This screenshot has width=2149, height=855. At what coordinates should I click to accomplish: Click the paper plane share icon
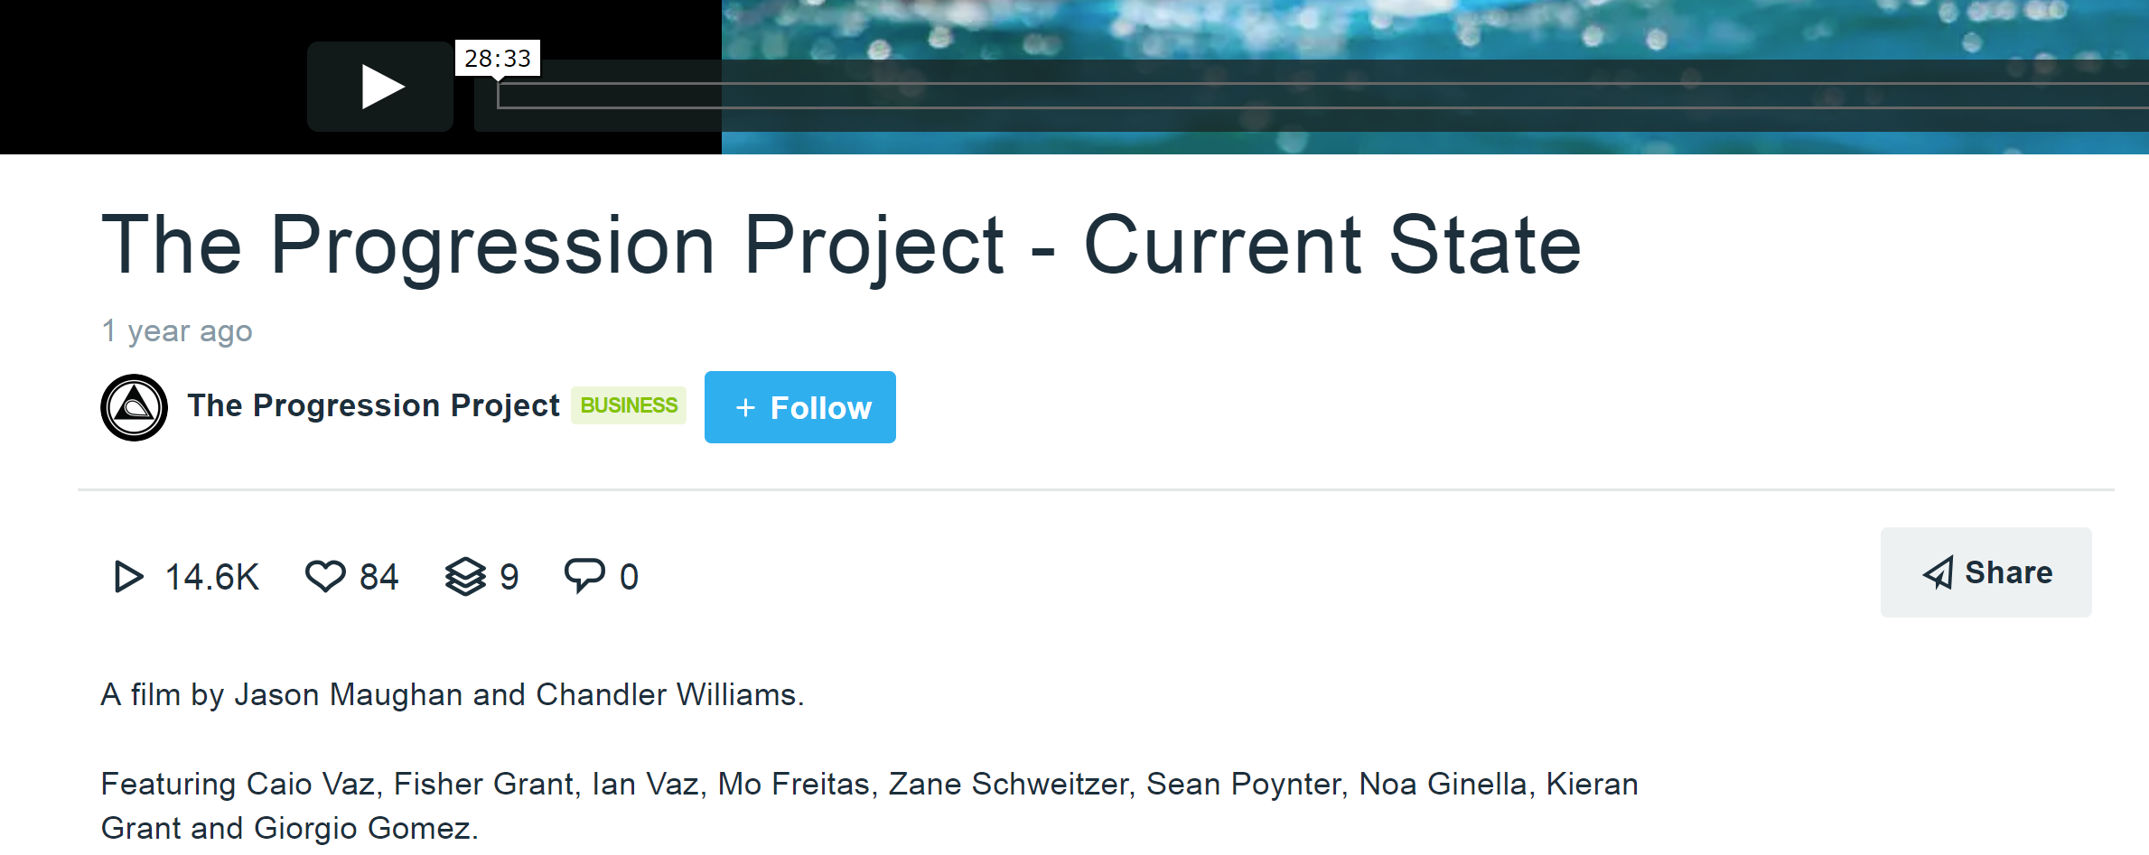(x=1938, y=573)
